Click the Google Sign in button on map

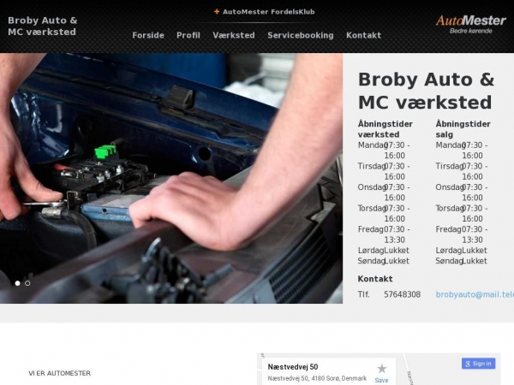(x=479, y=364)
